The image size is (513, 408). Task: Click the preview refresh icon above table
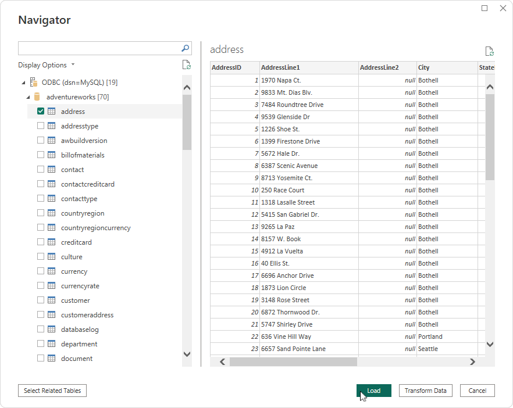pyautogui.click(x=489, y=51)
